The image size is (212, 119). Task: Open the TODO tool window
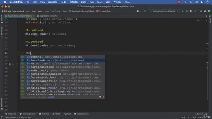pyautogui.click(x=56, y=114)
